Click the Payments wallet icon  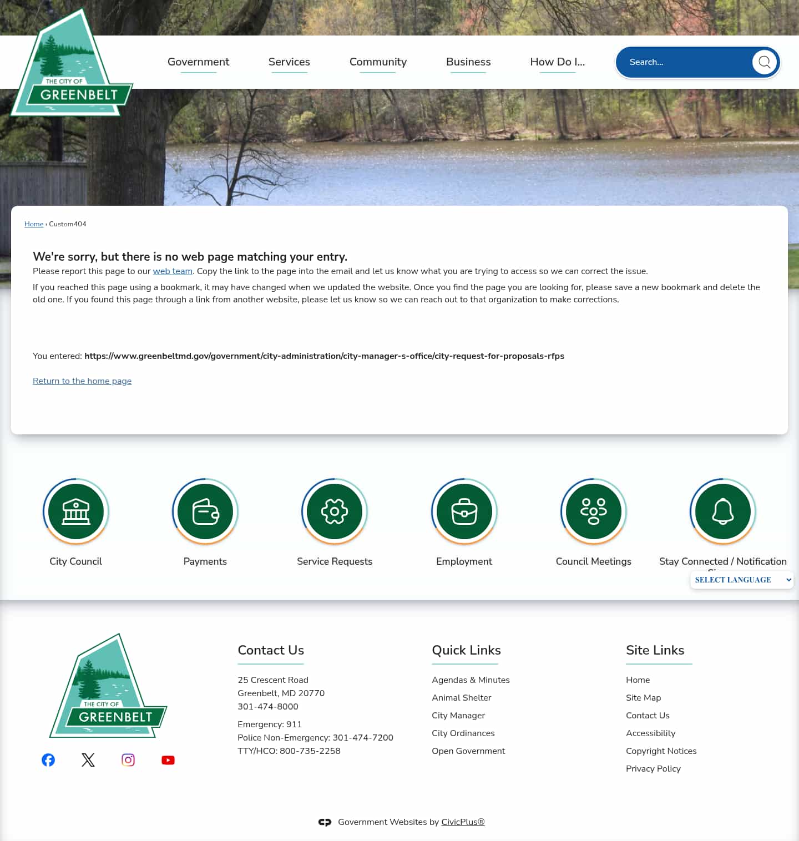pyautogui.click(x=205, y=511)
